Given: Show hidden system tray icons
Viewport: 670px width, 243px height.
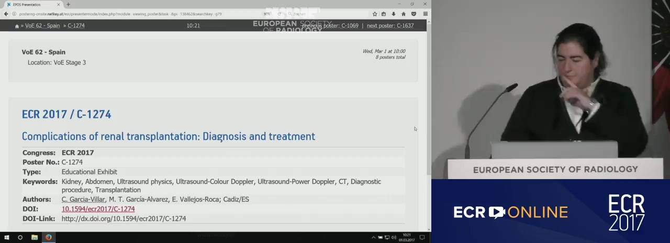Looking at the screenshot, I should click(x=374, y=237).
